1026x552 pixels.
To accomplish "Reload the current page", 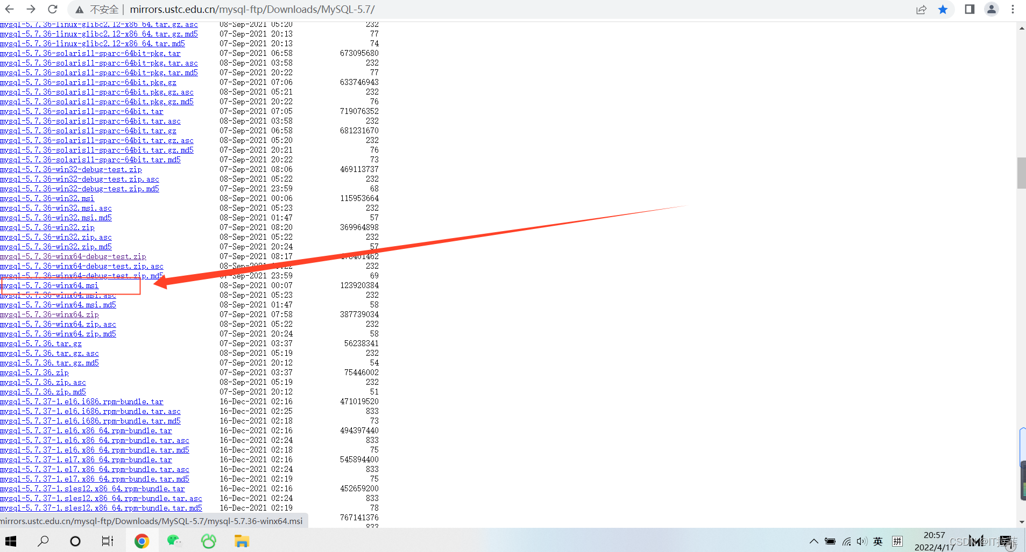I will 53,9.
